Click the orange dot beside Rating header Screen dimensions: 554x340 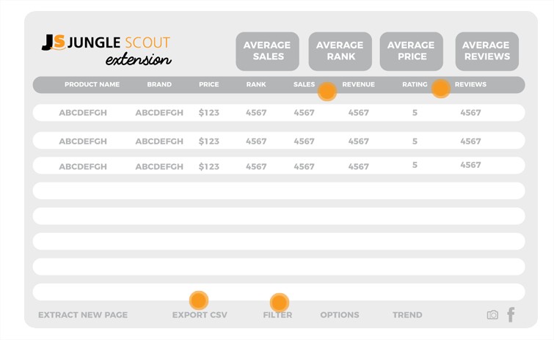(441, 89)
